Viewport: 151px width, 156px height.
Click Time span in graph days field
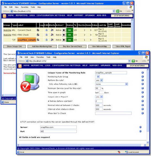101,92
